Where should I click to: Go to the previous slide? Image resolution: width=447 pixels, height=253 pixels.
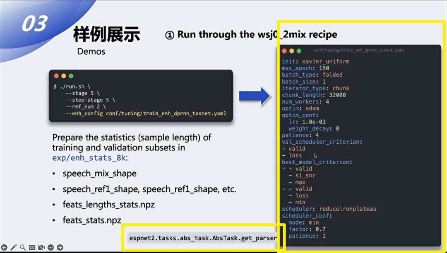pos(4,247)
